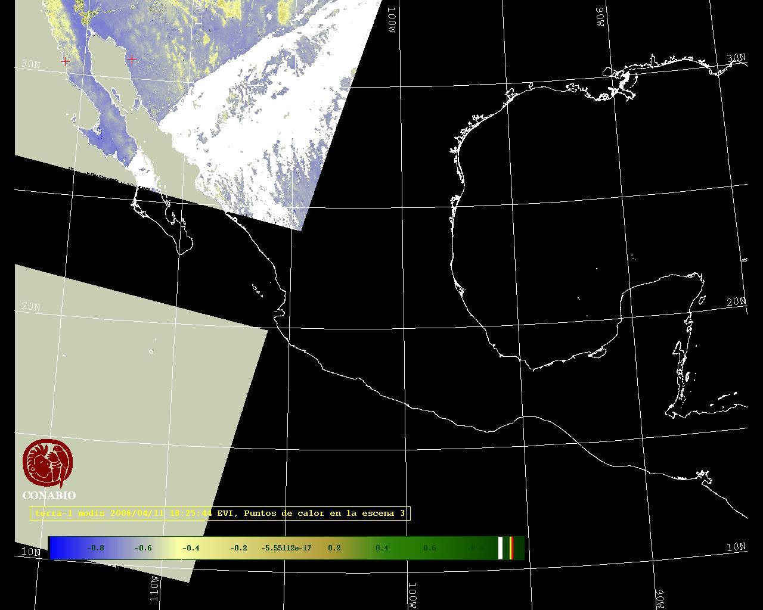Click the 100W longitude label at the top
763x610 pixels.
[x=392, y=20]
